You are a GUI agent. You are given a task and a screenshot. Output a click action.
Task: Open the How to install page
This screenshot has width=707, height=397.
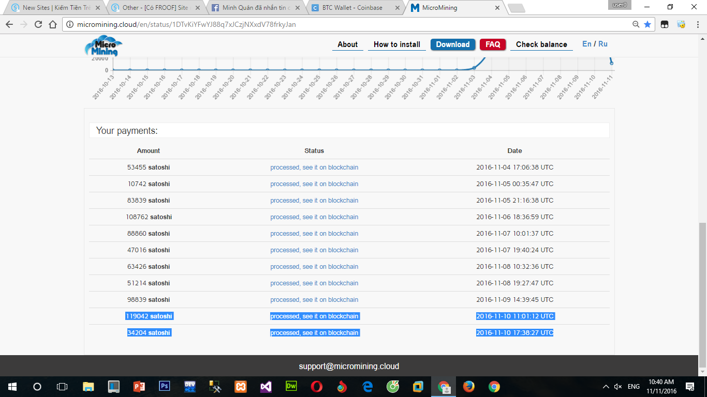[x=397, y=44]
